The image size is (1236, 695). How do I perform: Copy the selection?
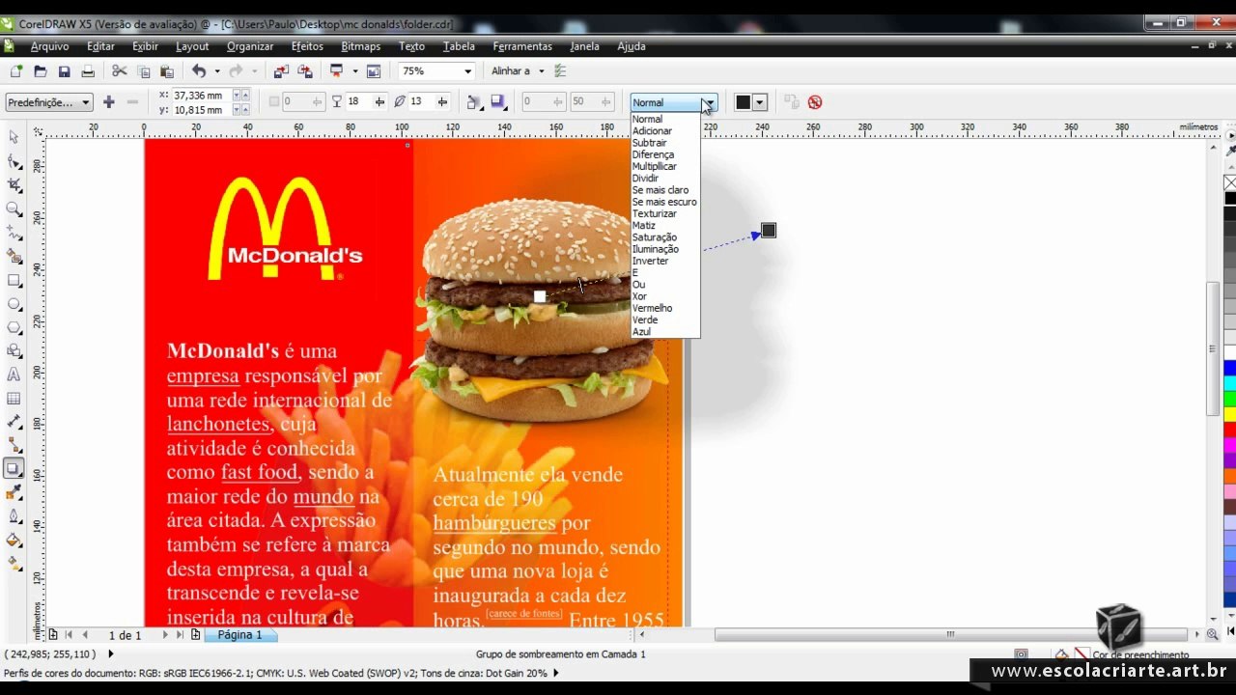click(x=144, y=71)
